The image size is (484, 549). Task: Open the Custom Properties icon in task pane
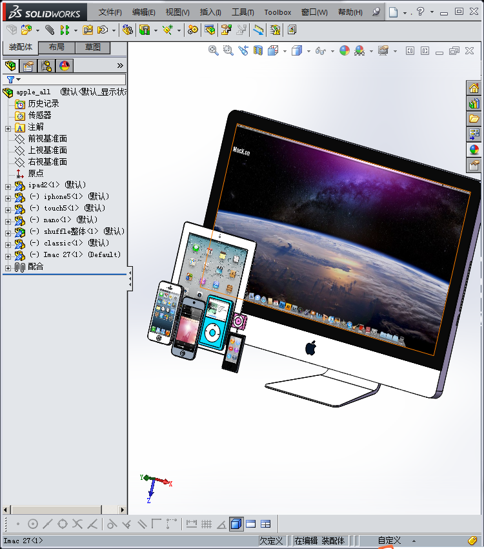pyautogui.click(x=474, y=165)
